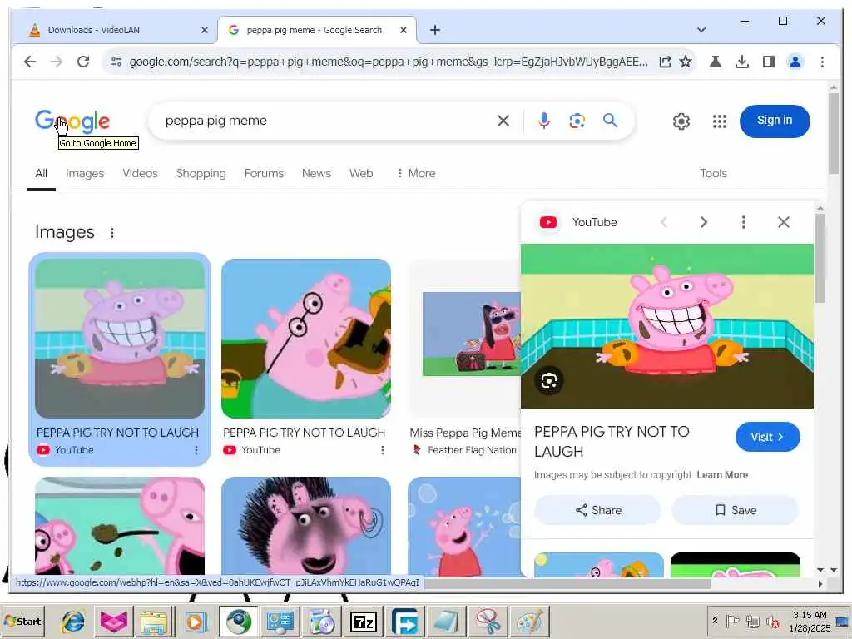Toggle Chrome side panel icon

pos(768,62)
